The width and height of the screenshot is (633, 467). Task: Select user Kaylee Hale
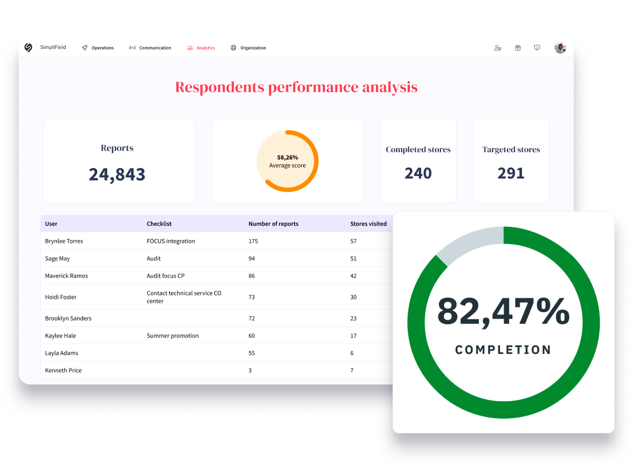click(x=61, y=336)
